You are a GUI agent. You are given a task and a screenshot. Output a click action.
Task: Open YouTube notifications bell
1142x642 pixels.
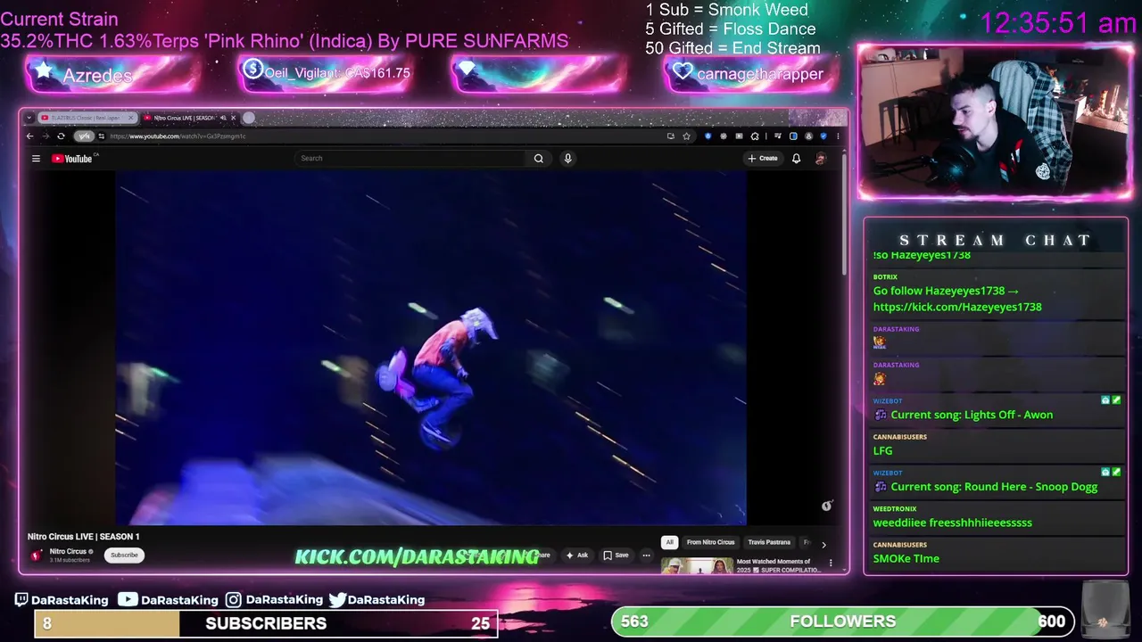point(796,159)
